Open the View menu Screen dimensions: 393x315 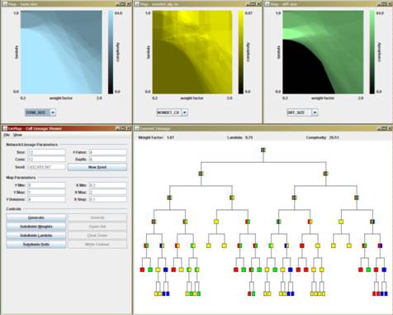pos(17,135)
